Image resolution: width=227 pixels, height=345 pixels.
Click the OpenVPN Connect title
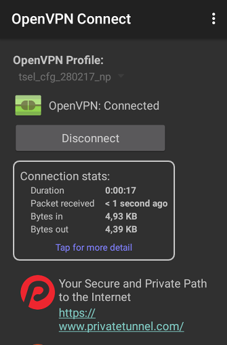point(71,19)
